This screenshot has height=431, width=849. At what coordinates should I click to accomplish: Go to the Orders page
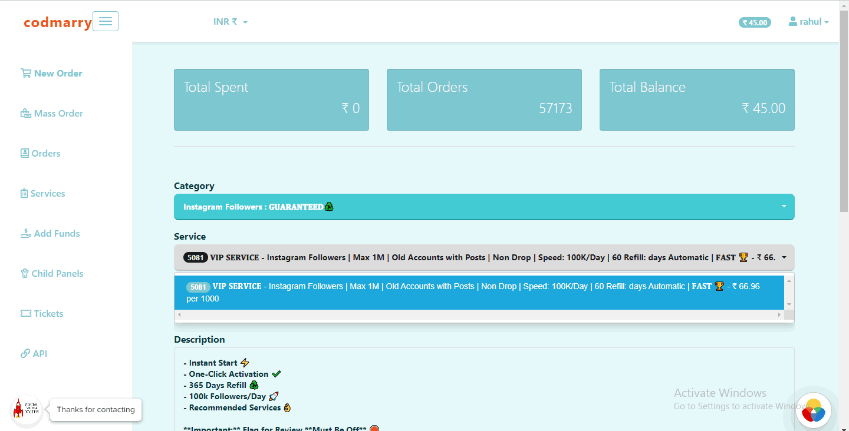[x=40, y=154]
